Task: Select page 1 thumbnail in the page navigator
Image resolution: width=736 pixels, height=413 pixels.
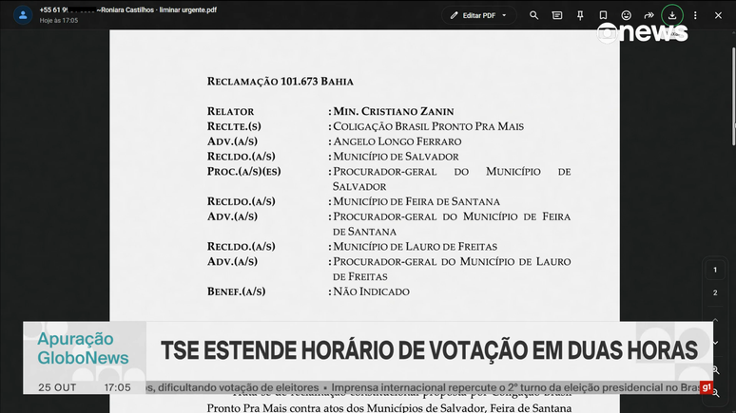Action: point(715,270)
